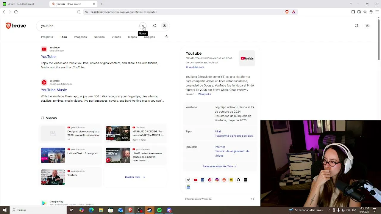This screenshot has width=381, height=214.
Task: Select the Mapas search tab
Action: 132,37
